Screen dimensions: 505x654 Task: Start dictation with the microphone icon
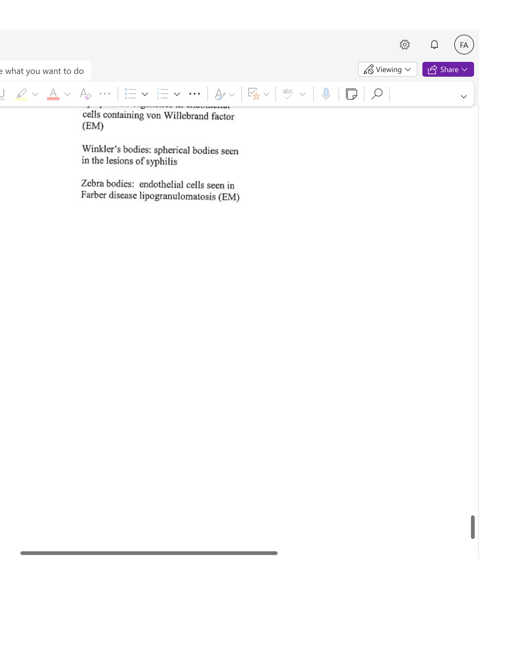tap(326, 94)
